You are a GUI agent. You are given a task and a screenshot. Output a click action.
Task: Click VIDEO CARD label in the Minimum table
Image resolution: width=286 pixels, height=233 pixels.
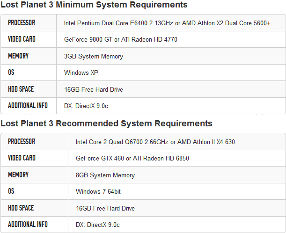(22, 39)
